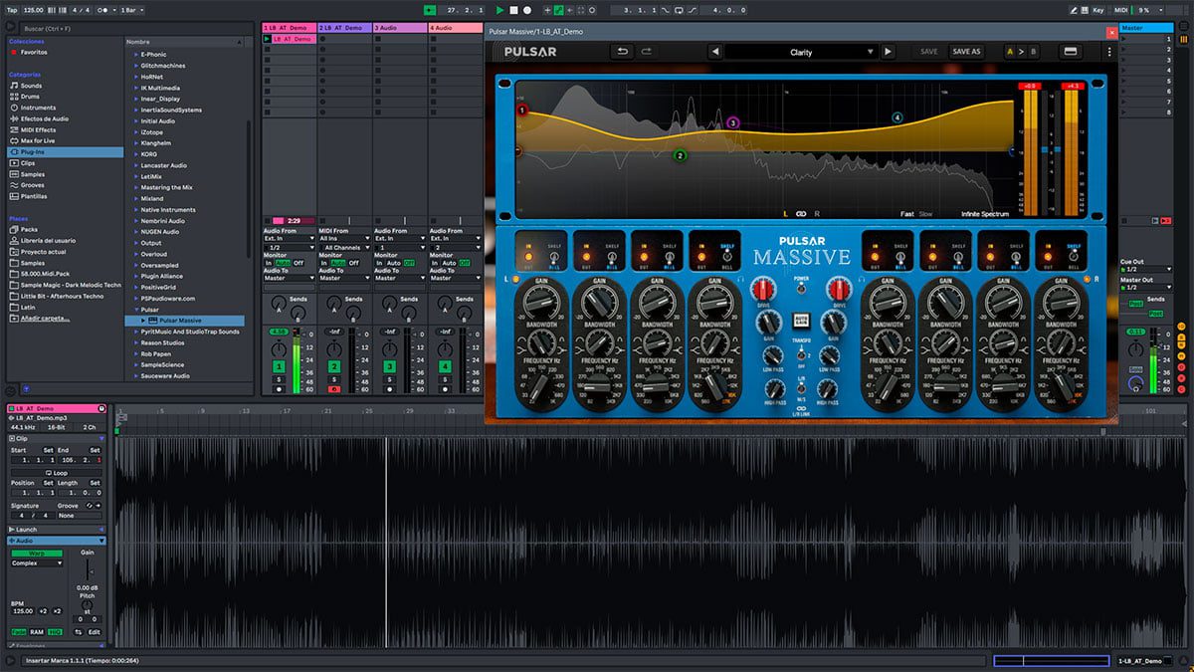Click the Redo arrow in Pulsar Massive

coord(647,52)
